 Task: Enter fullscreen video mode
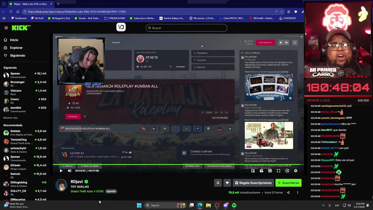pos(278,171)
